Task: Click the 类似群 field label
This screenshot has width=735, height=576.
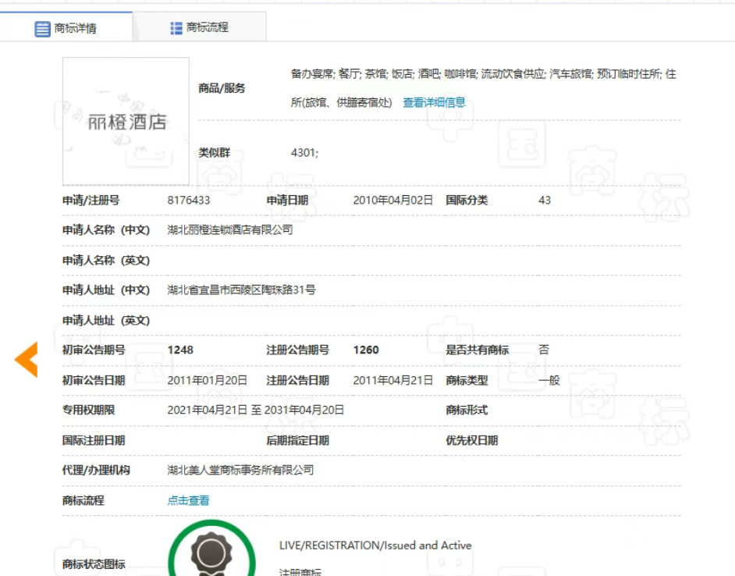Action: click(215, 152)
